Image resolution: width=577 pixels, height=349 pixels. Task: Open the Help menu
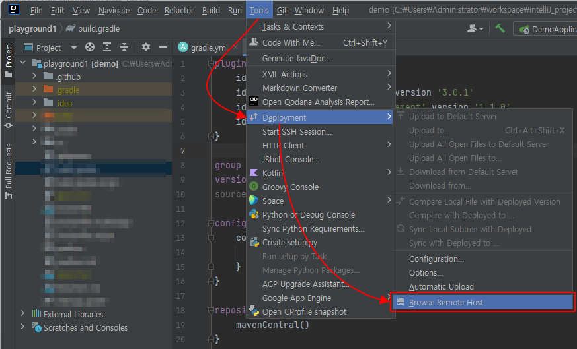[x=340, y=11]
